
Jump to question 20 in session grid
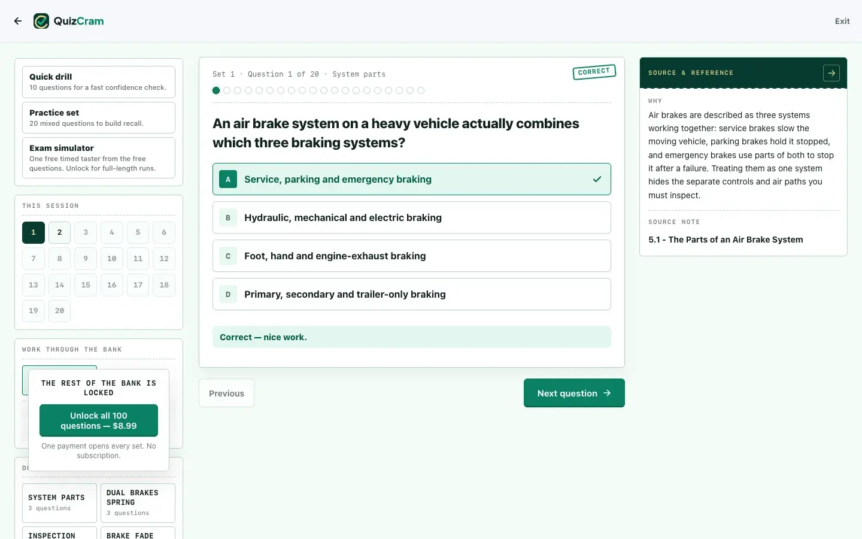pyautogui.click(x=59, y=311)
